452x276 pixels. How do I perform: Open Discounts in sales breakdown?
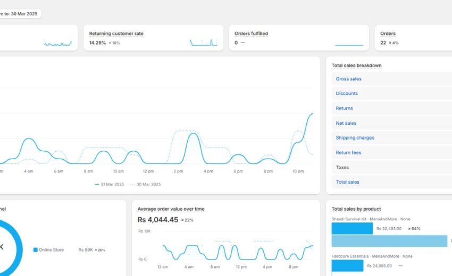click(x=347, y=93)
